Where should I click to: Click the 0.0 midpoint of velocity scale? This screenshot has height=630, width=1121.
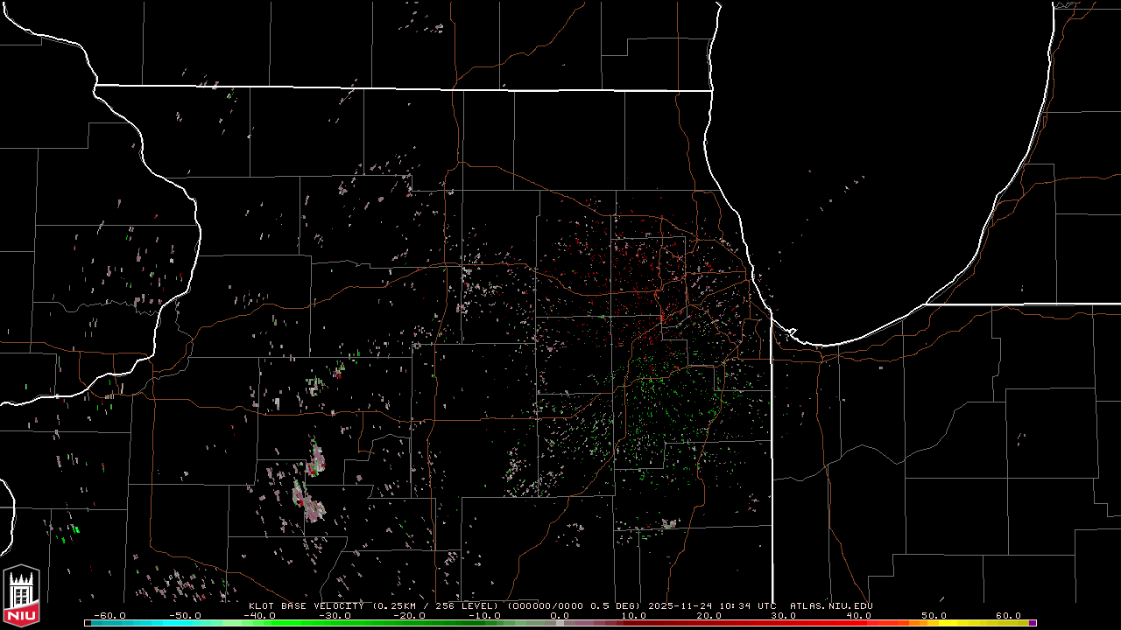pyautogui.click(x=559, y=615)
